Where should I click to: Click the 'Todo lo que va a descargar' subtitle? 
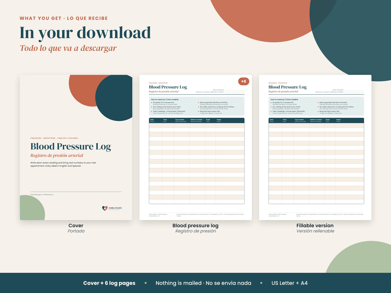coord(68,48)
